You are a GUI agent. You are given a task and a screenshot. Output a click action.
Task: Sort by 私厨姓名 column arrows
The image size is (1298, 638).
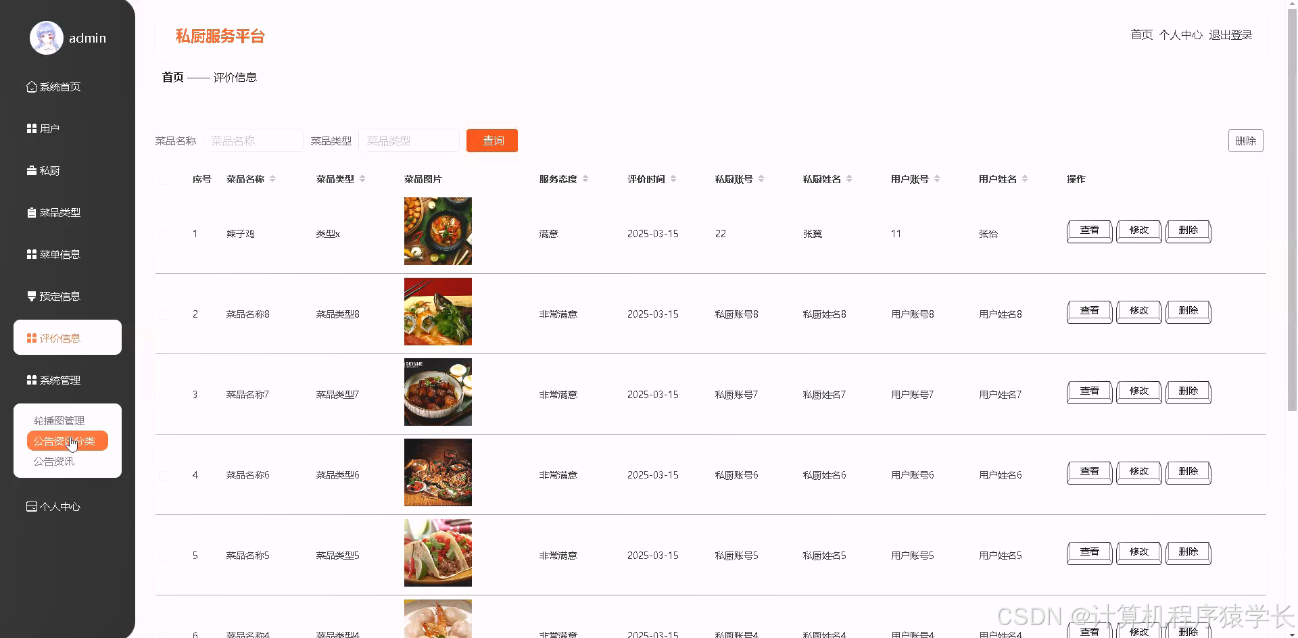849,179
